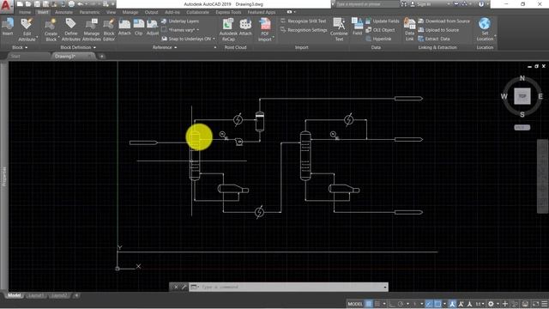Open the Manage ribbon tab
The height and width of the screenshot is (309, 549).
pos(130,12)
